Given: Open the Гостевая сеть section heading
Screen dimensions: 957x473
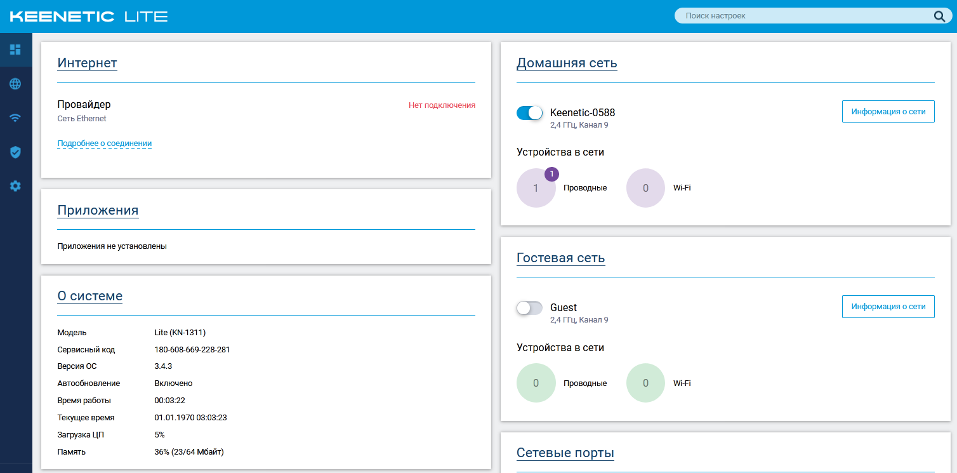Looking at the screenshot, I should click(561, 258).
